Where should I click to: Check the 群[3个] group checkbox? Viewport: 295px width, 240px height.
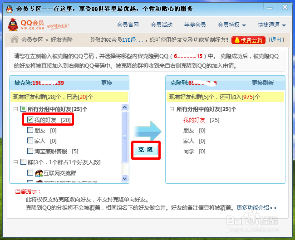(23, 162)
